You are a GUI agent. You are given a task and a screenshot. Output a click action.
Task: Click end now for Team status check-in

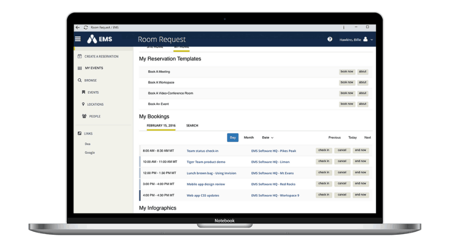tap(360, 150)
